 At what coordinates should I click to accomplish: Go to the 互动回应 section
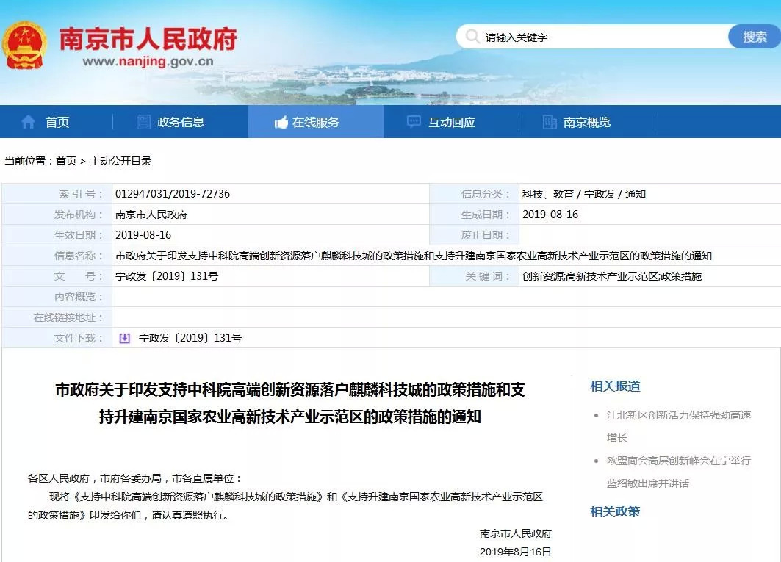pyautogui.click(x=451, y=122)
